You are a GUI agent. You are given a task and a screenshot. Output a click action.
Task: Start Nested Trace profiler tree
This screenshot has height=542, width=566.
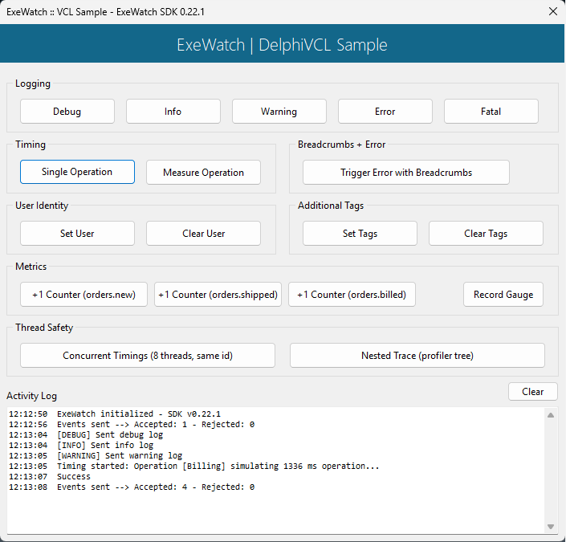coord(417,356)
